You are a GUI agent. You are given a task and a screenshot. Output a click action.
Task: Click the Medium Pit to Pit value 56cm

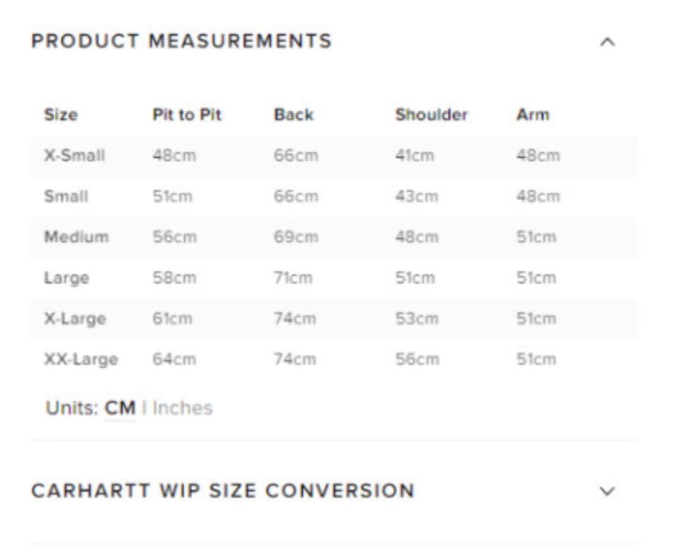(x=174, y=237)
